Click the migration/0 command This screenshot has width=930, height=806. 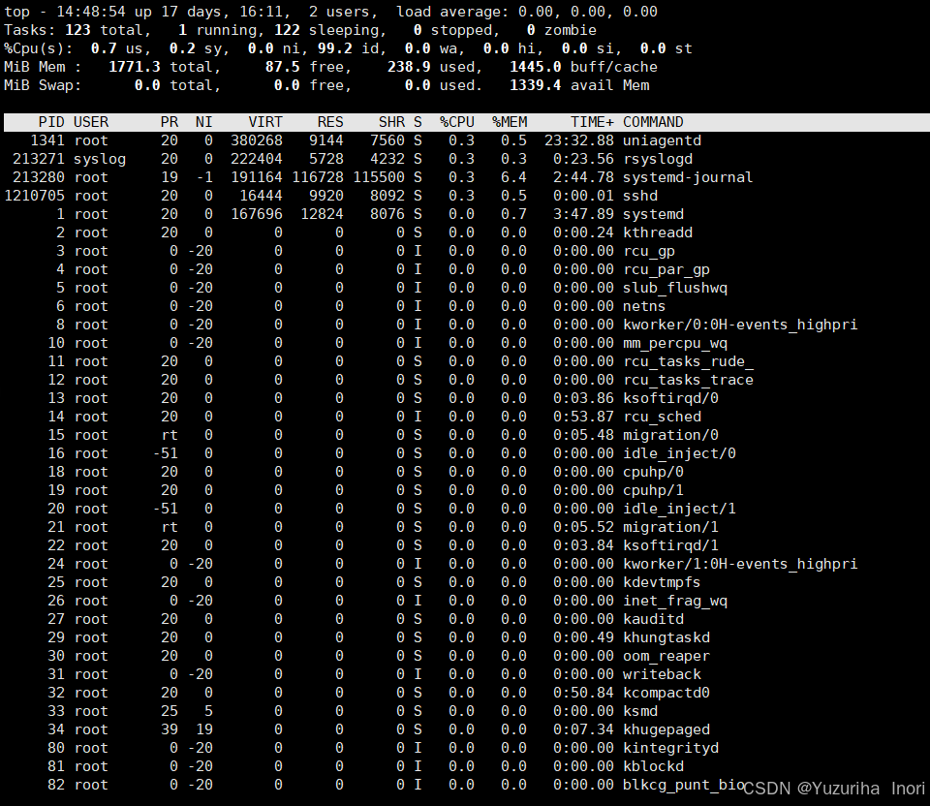click(x=670, y=435)
